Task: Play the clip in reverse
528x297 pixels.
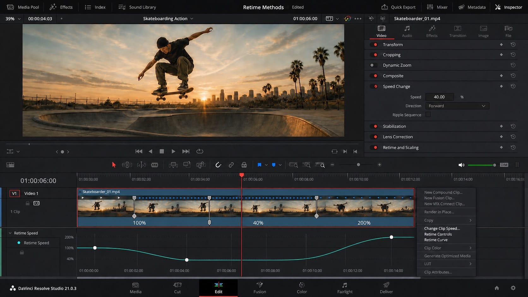Action: point(150,151)
